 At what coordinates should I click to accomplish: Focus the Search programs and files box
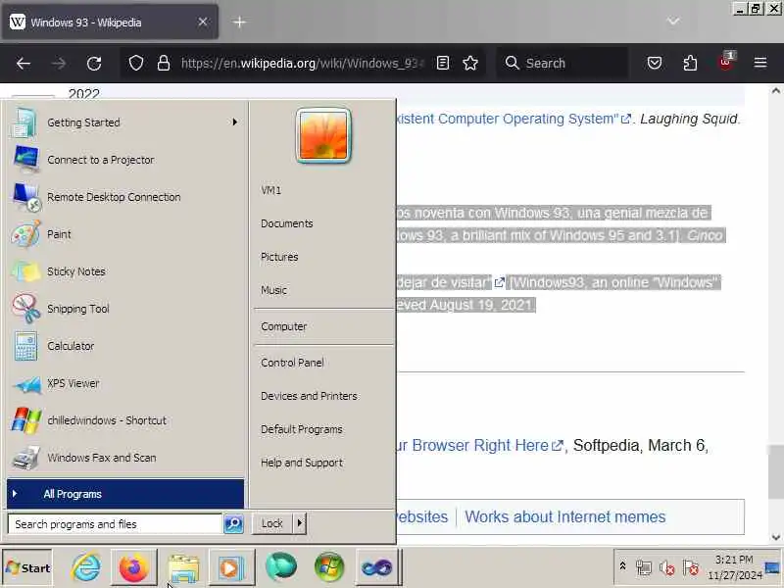point(115,524)
